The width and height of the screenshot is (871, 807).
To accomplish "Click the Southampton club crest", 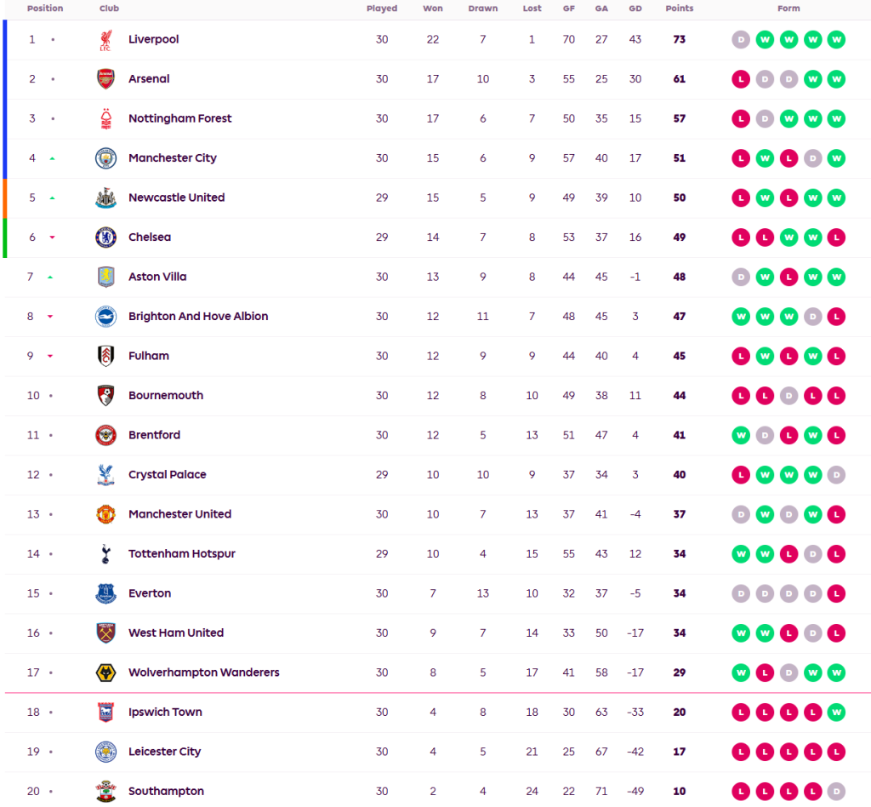I will coord(105,792).
